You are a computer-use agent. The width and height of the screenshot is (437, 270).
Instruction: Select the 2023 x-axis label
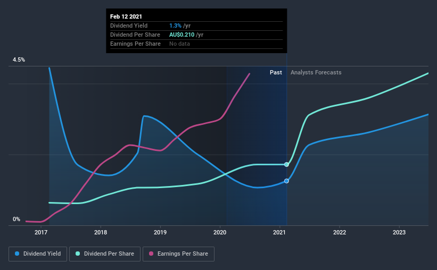[x=399, y=232]
